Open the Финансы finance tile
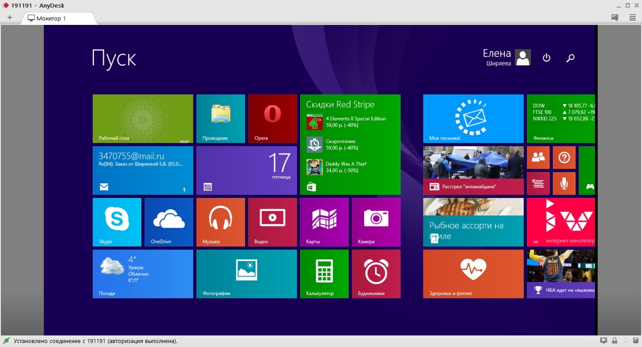This screenshot has width=642, height=347. pyautogui.click(x=561, y=118)
